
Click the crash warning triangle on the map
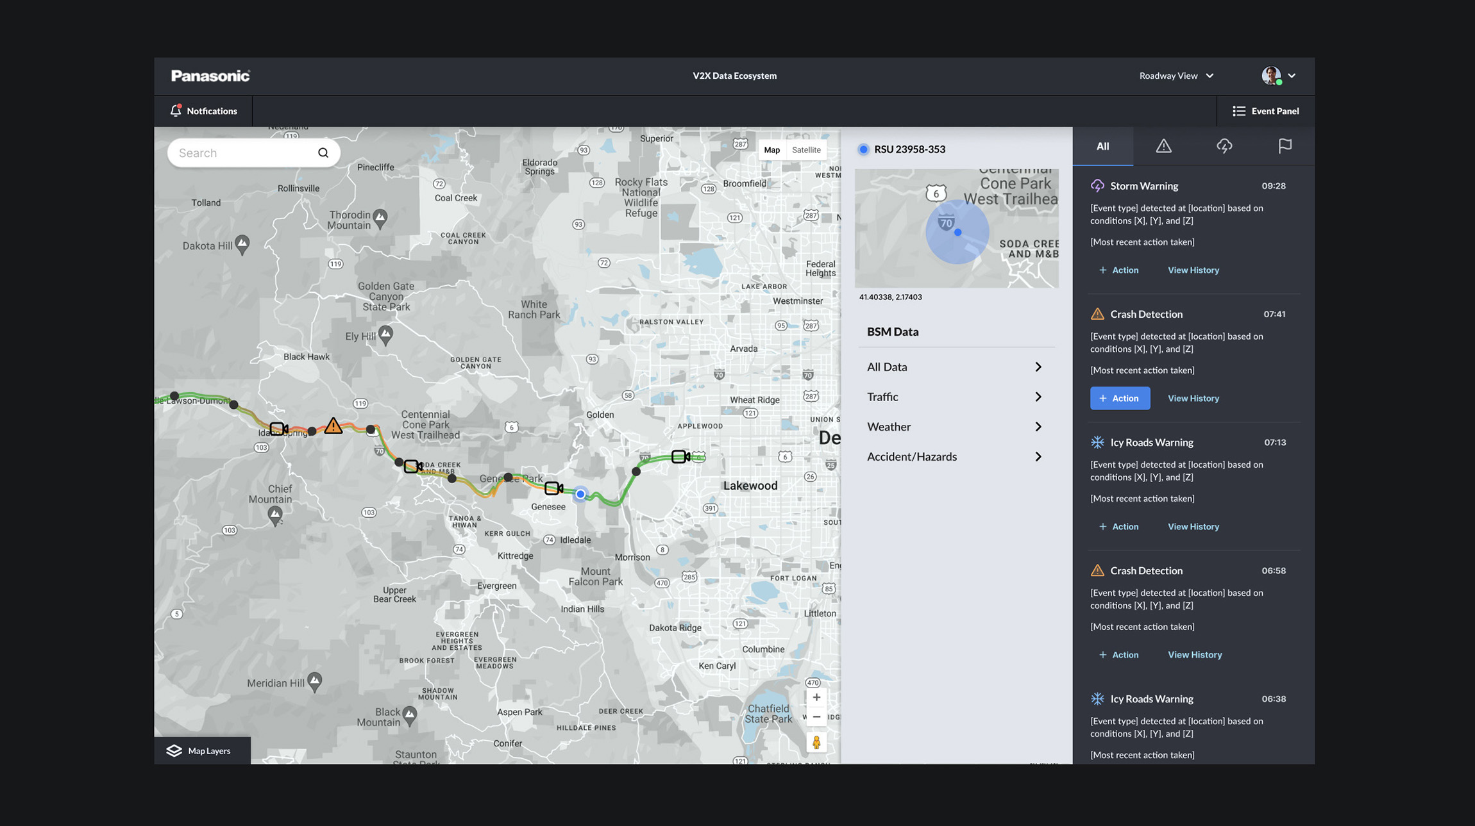coord(333,425)
